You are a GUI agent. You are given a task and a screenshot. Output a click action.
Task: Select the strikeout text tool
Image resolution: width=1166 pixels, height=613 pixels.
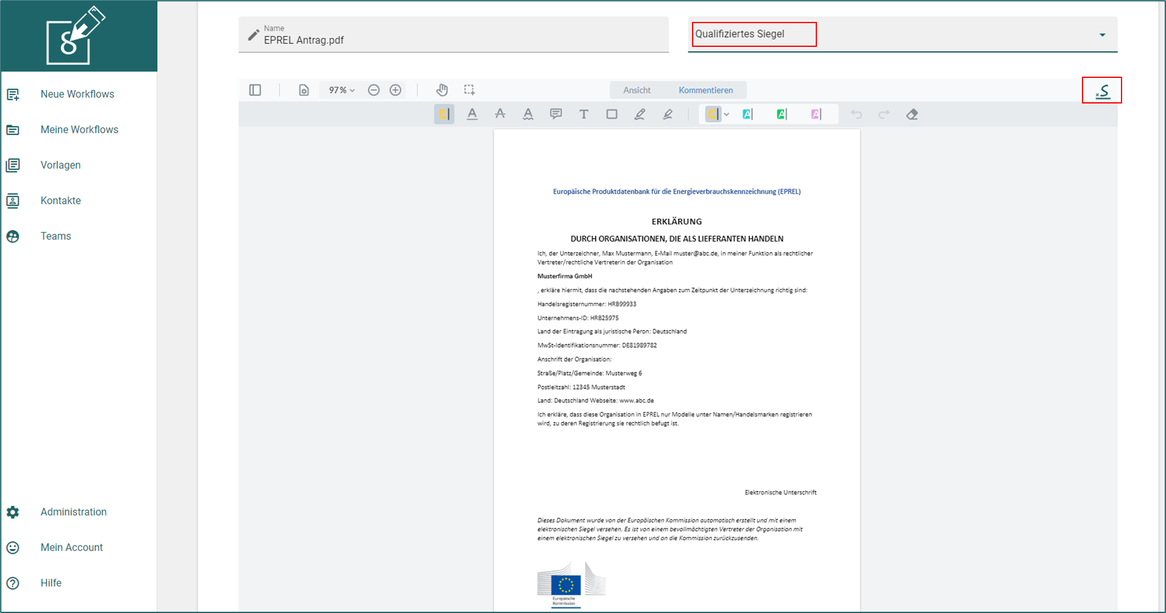coord(500,114)
